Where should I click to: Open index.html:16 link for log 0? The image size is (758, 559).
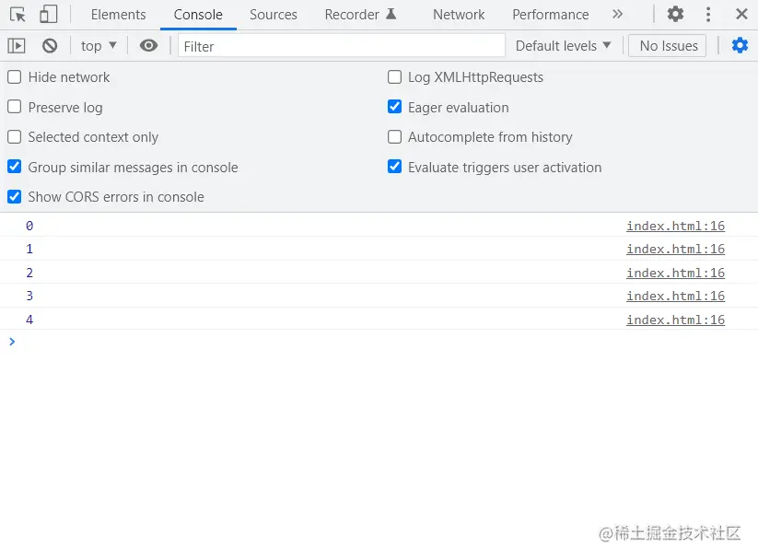675,226
